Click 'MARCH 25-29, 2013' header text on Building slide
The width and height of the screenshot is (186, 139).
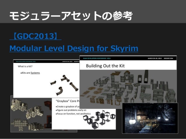coord(155,58)
